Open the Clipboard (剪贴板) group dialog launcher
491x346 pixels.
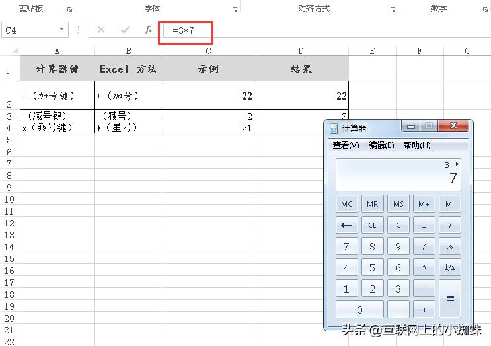coord(69,10)
